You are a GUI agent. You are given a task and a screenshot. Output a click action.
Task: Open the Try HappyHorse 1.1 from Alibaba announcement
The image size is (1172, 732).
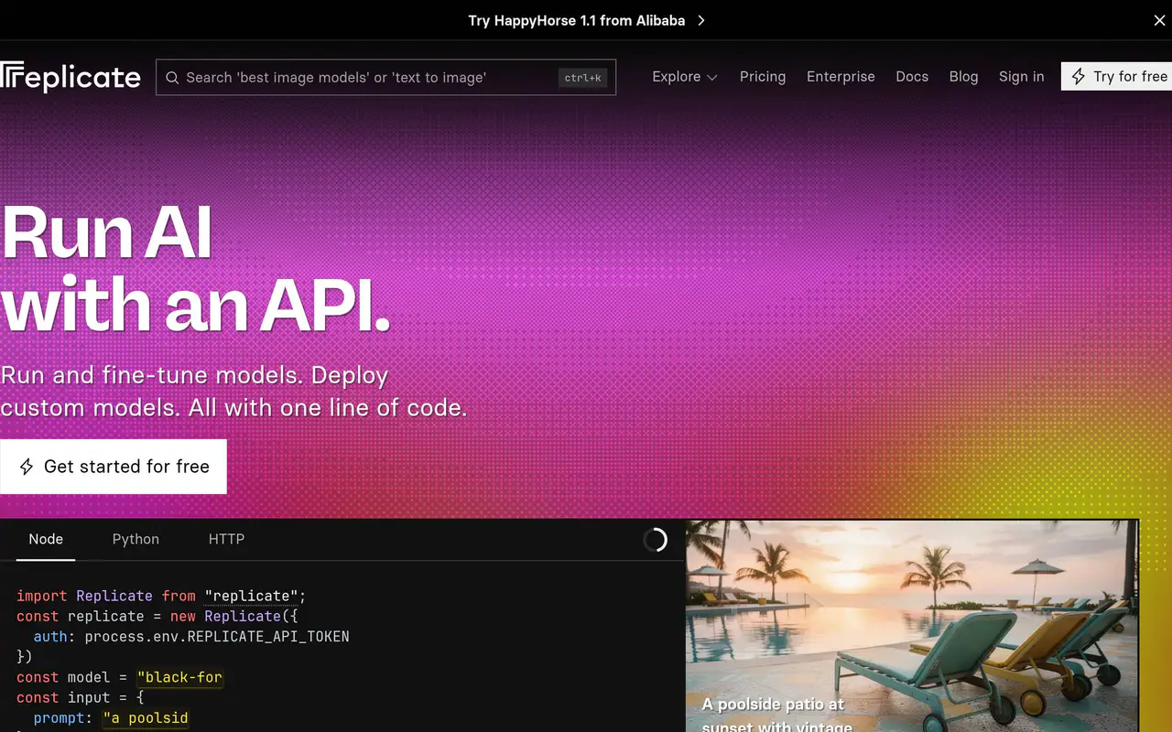[586, 20]
